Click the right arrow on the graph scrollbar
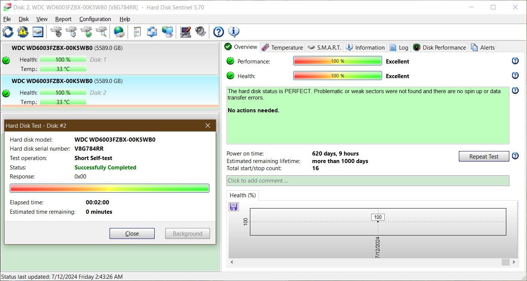 (x=513, y=262)
